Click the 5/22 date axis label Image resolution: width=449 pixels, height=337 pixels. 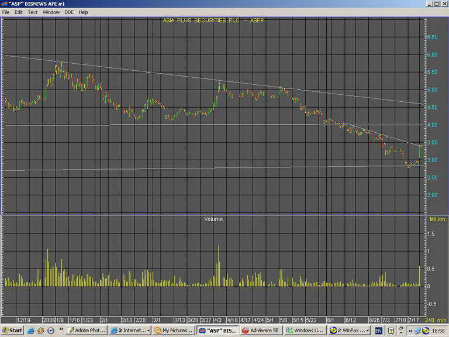pos(311,320)
